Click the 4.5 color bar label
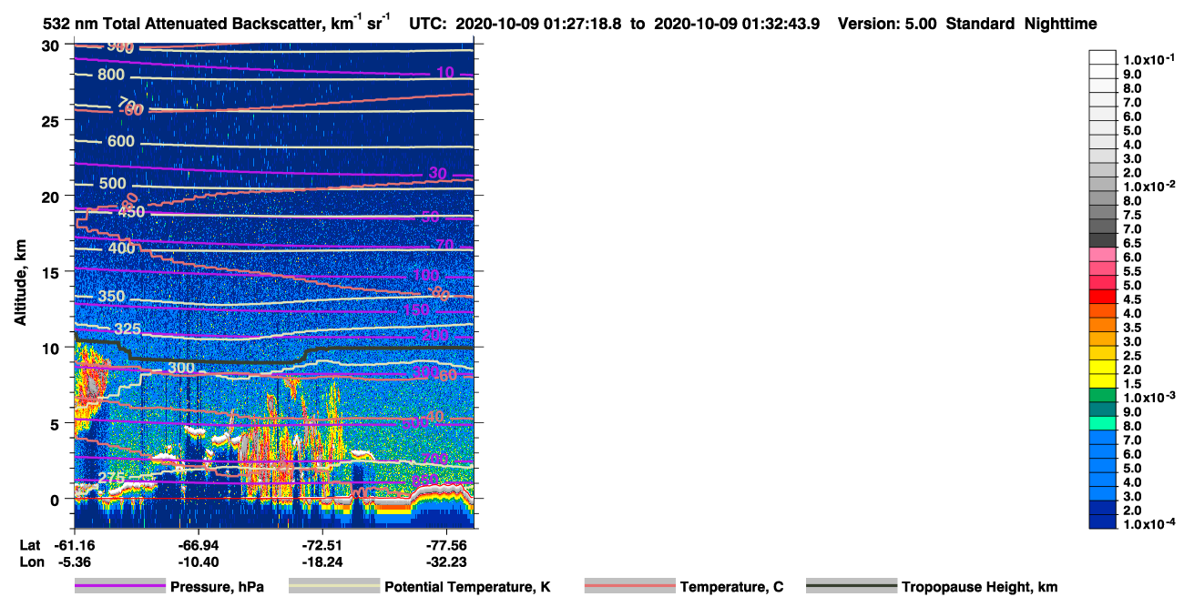Screen dimensions: 1184x607 (x=1131, y=298)
